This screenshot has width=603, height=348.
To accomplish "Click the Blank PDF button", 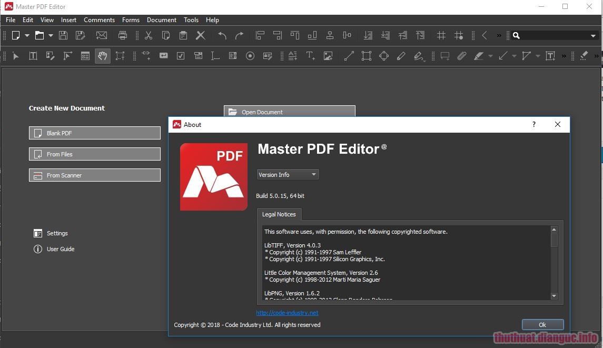I will [95, 133].
